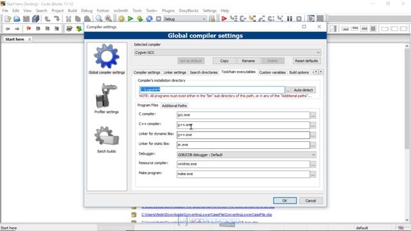
Task: Click the Save all files icon
Action: (x=36, y=19)
